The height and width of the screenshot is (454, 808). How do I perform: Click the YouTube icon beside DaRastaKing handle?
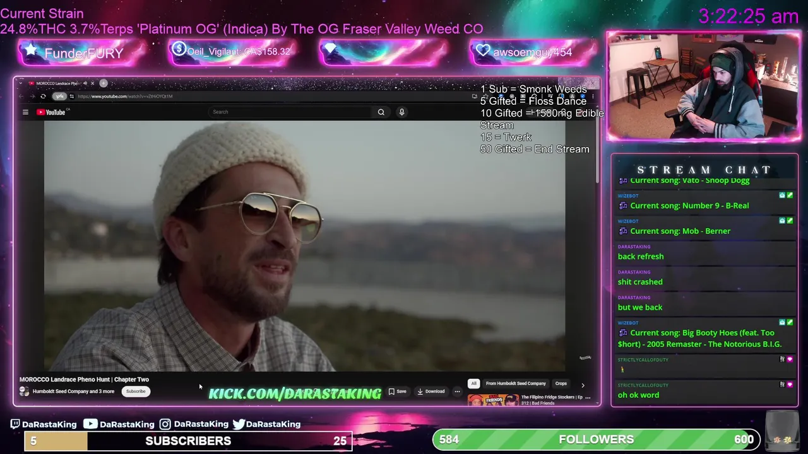tap(91, 424)
